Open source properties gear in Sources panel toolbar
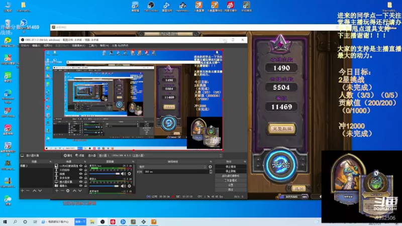The height and width of the screenshot is (226, 402). click(x=68, y=191)
